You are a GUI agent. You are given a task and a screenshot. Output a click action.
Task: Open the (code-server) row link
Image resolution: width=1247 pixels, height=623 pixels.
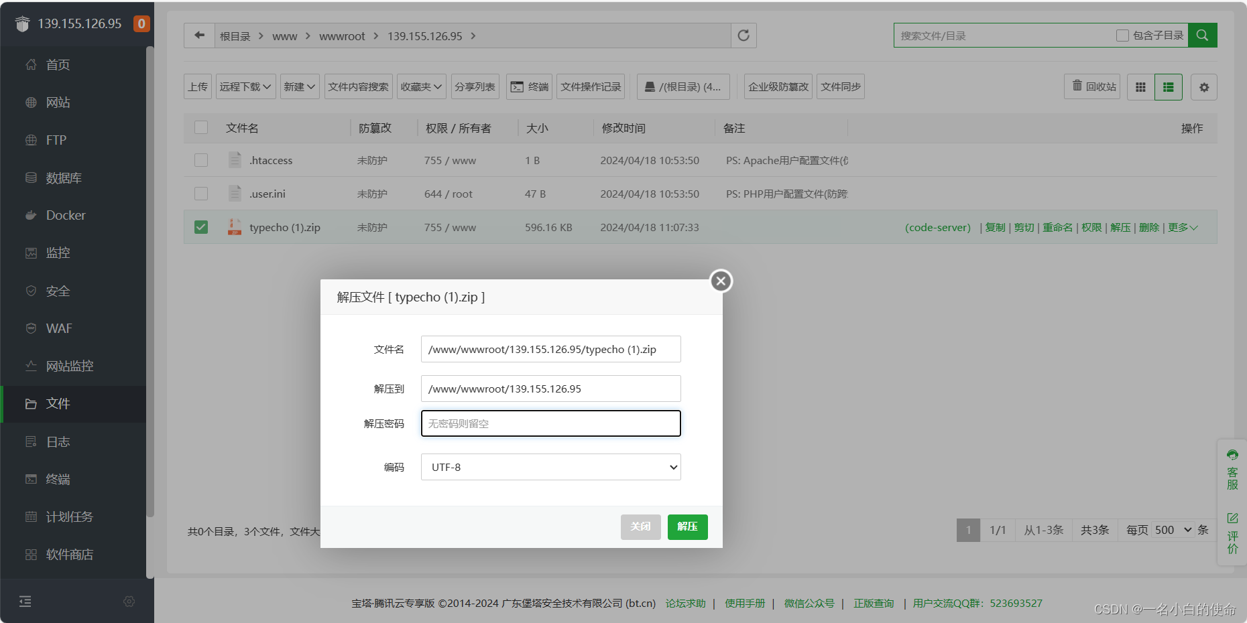point(937,227)
